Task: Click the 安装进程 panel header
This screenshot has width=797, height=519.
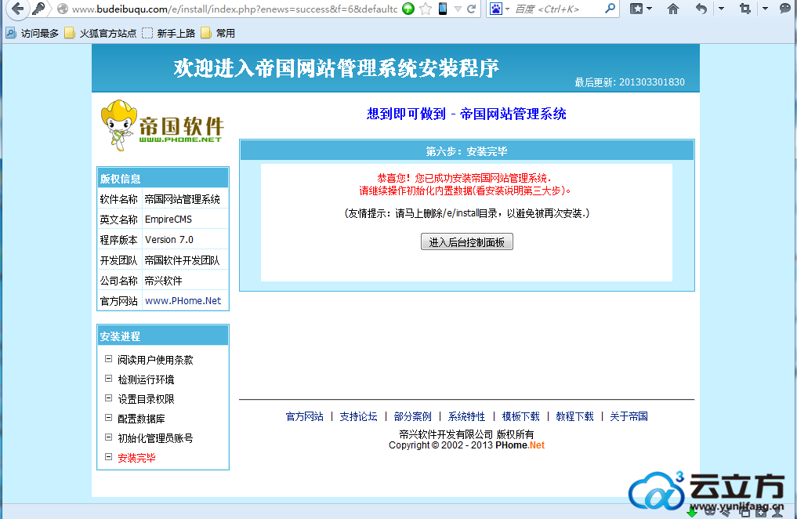Action: (163, 336)
